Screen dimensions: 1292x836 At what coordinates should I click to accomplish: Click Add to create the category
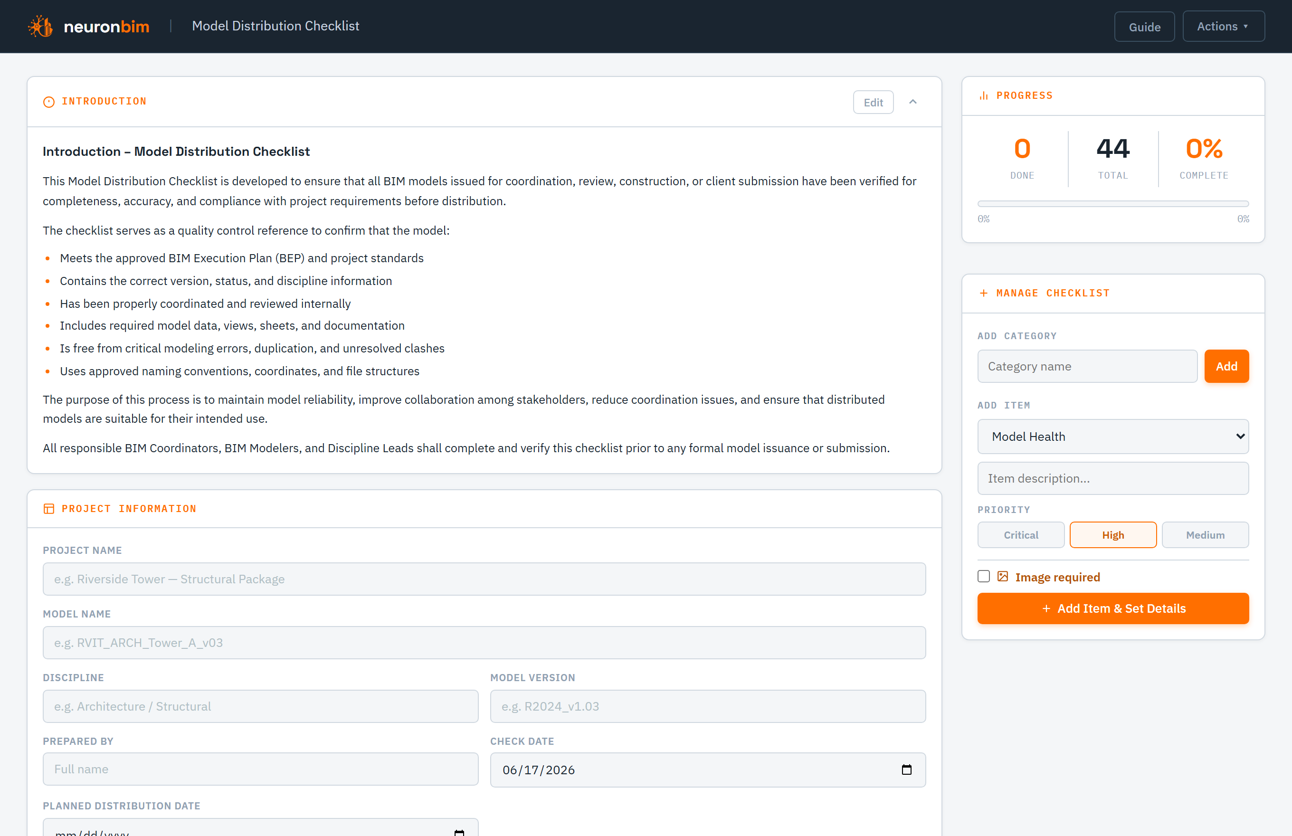point(1226,366)
